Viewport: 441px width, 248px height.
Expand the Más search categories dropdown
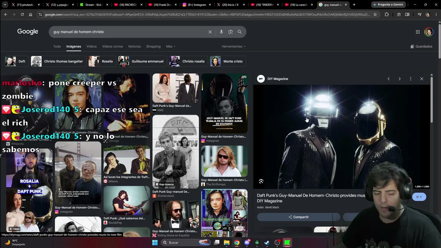[x=171, y=46]
